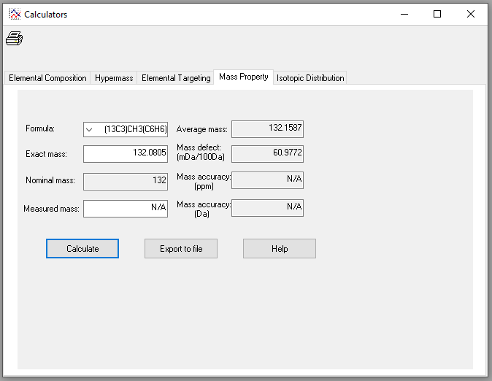Click the printer icon in toolbar

coord(14,39)
